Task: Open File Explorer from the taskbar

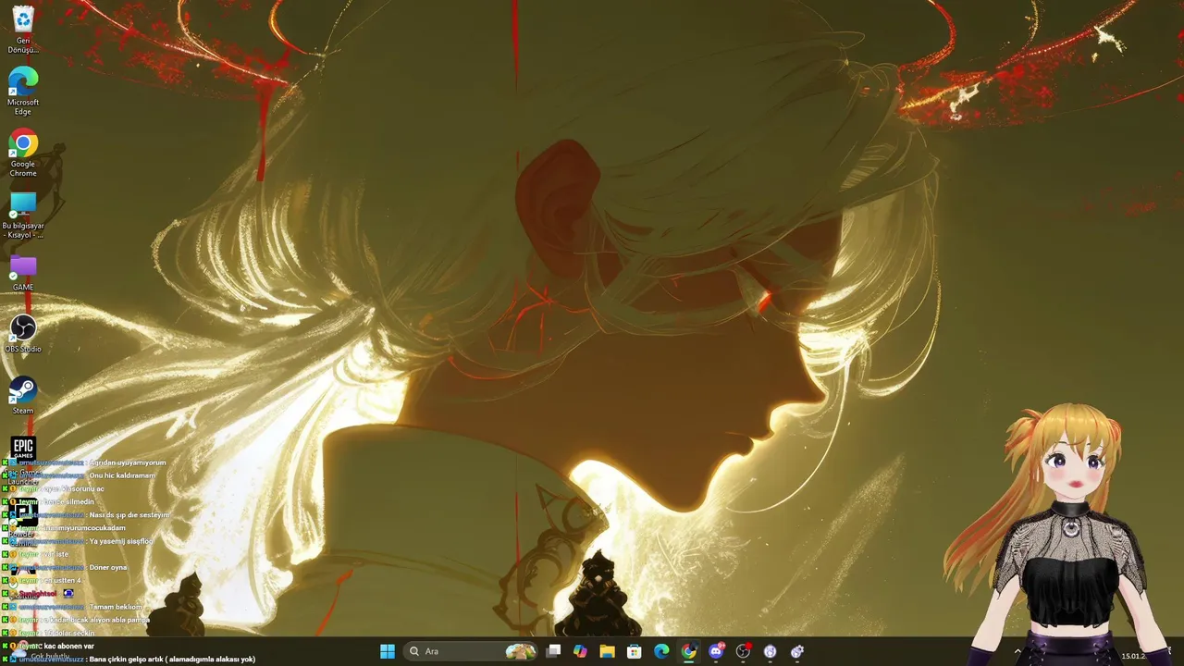Action: click(607, 651)
